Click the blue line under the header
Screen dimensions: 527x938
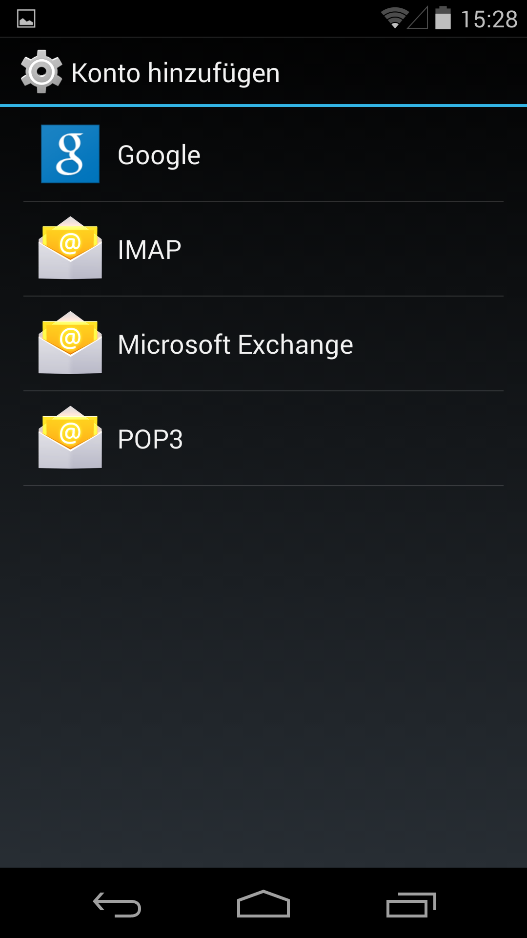coord(263,105)
